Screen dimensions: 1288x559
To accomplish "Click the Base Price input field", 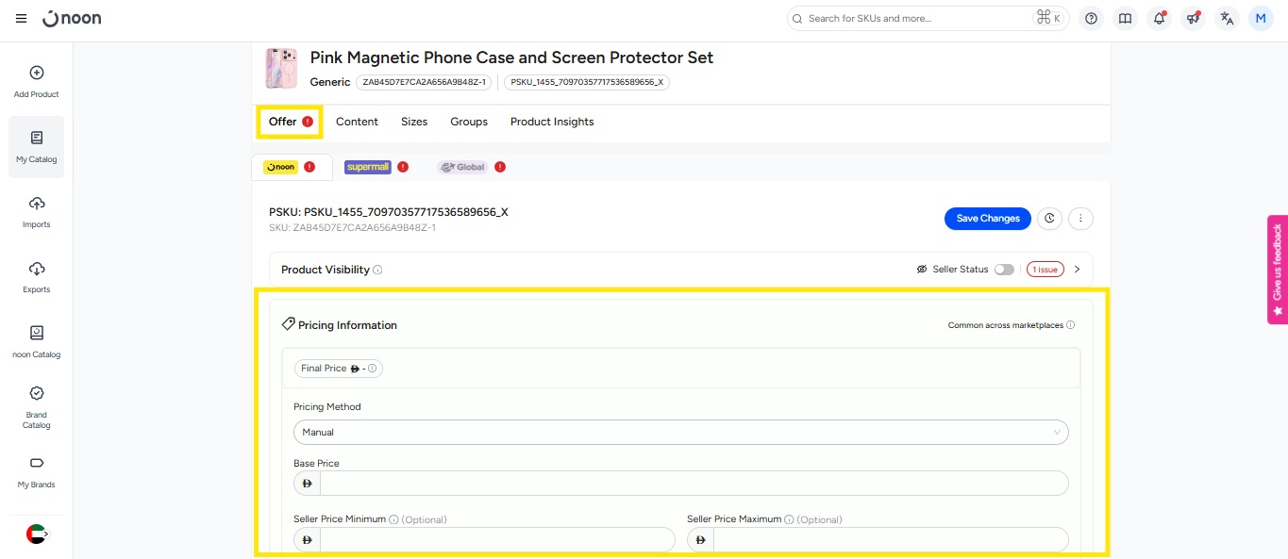I will click(x=694, y=484).
